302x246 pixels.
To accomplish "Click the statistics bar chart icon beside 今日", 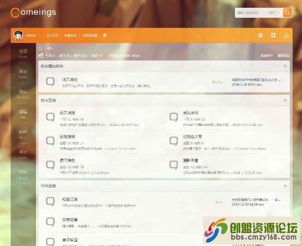I will (x=41, y=55).
